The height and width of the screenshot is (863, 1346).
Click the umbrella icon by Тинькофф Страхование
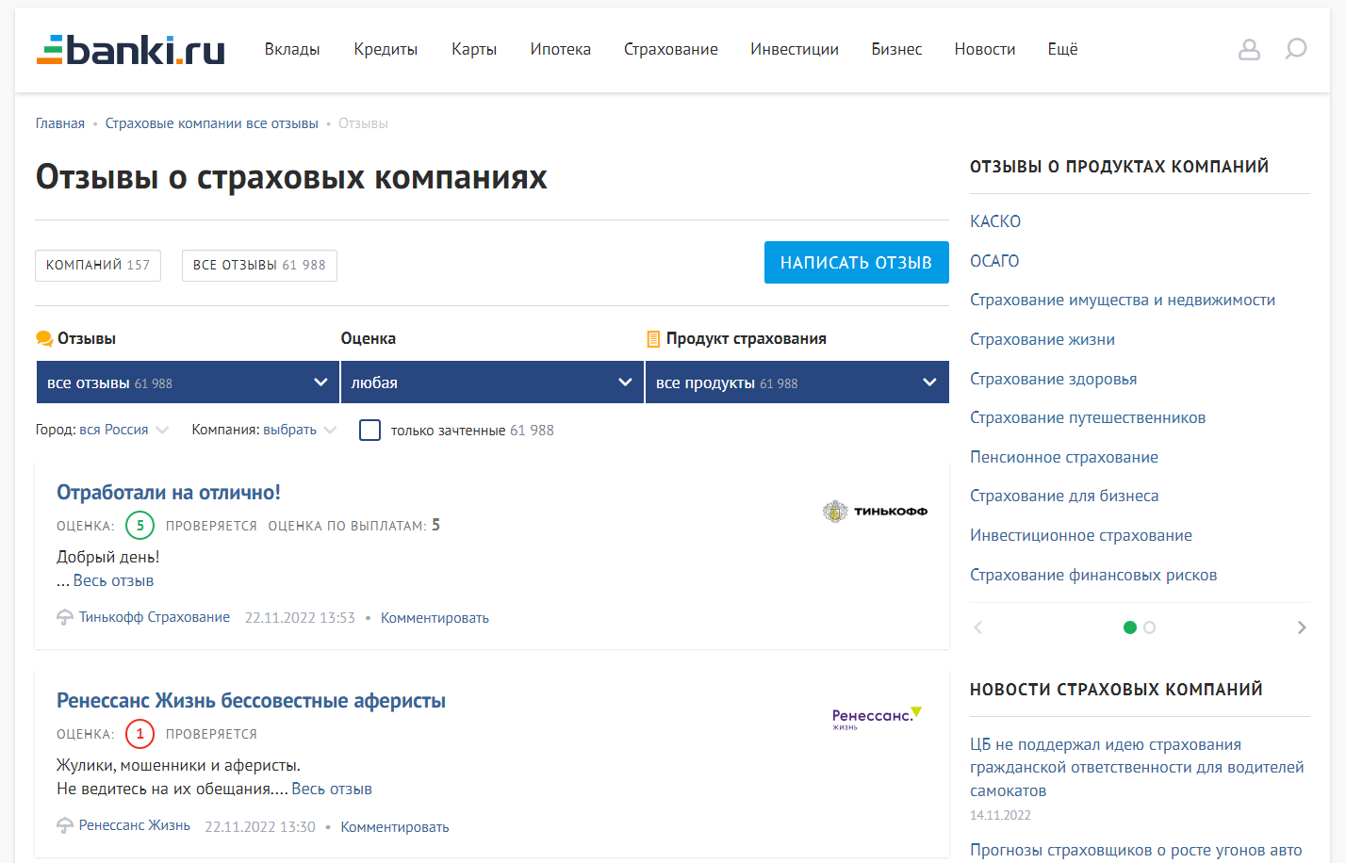[65, 618]
